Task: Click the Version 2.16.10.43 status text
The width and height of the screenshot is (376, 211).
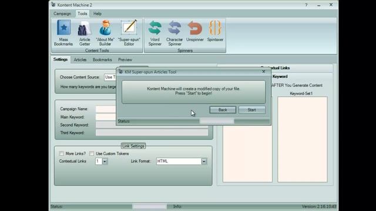Action: 319,206
